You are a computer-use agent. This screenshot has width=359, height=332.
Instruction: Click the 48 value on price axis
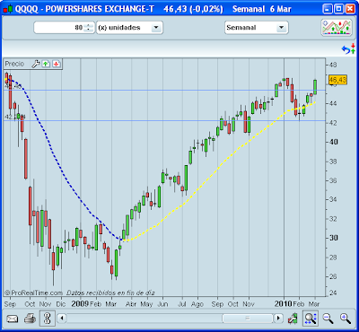point(333,65)
